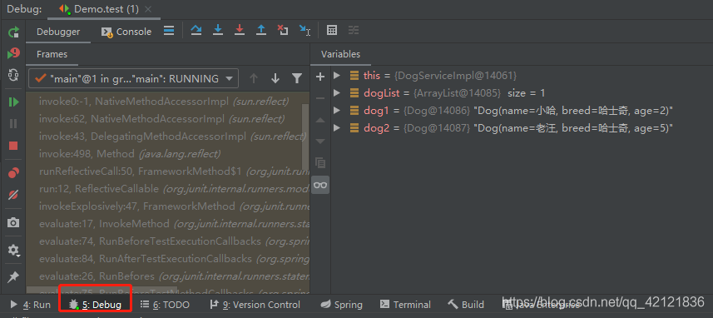This screenshot has width=713, height=318.
Task: Expand the dogList variable node
Action: (336, 92)
